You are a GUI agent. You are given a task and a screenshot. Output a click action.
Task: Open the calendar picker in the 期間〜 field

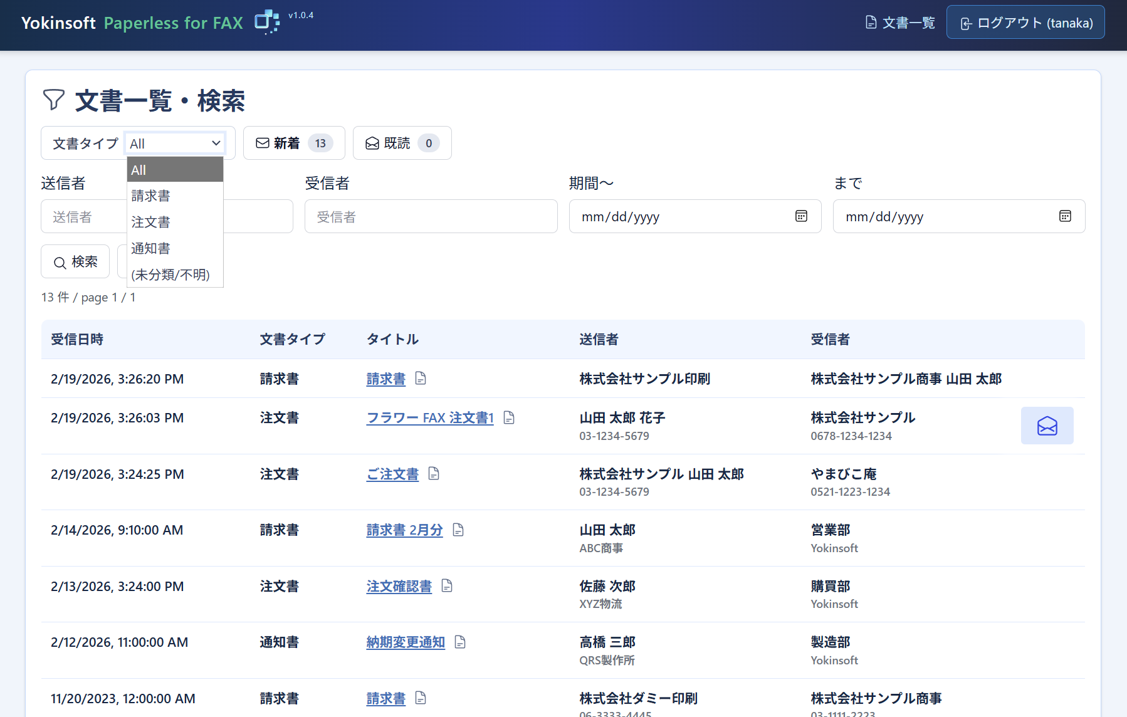point(801,216)
